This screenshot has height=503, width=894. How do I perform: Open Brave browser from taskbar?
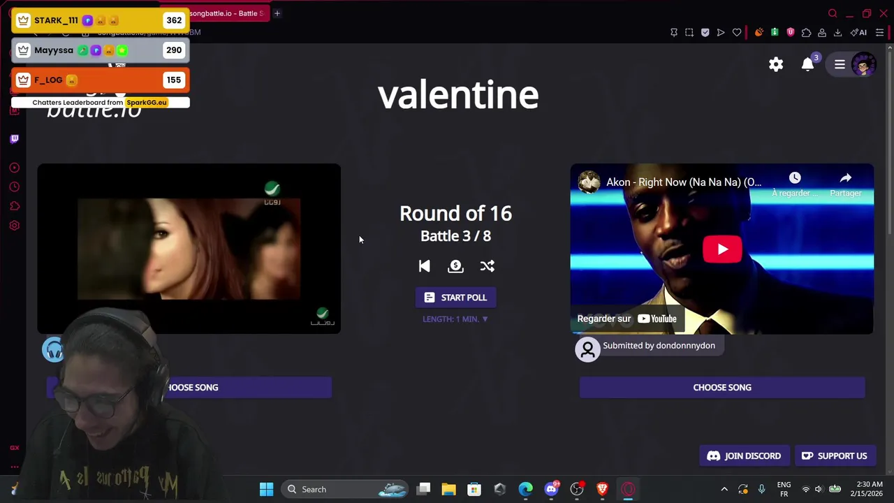[602, 489]
